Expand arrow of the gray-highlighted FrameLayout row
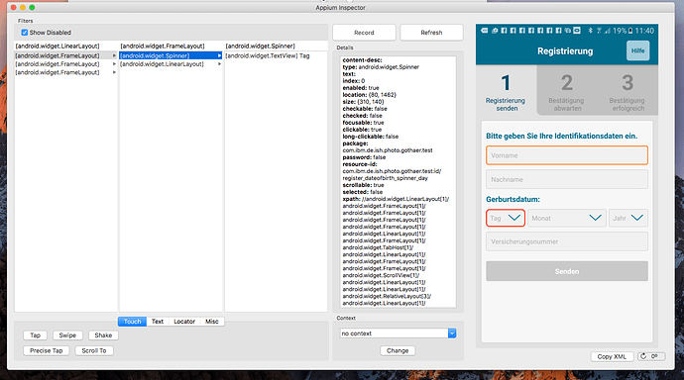This screenshot has width=684, height=380. (114, 55)
